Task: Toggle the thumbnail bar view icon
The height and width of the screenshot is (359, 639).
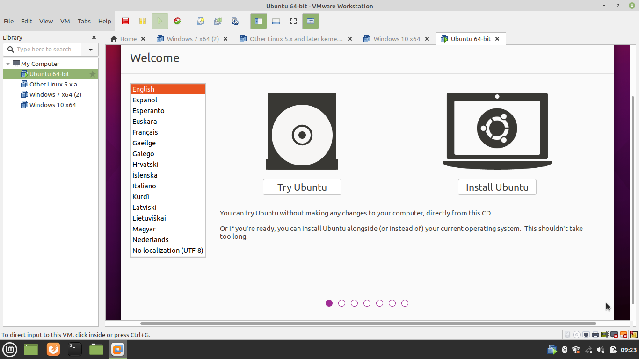Action: 276,21
